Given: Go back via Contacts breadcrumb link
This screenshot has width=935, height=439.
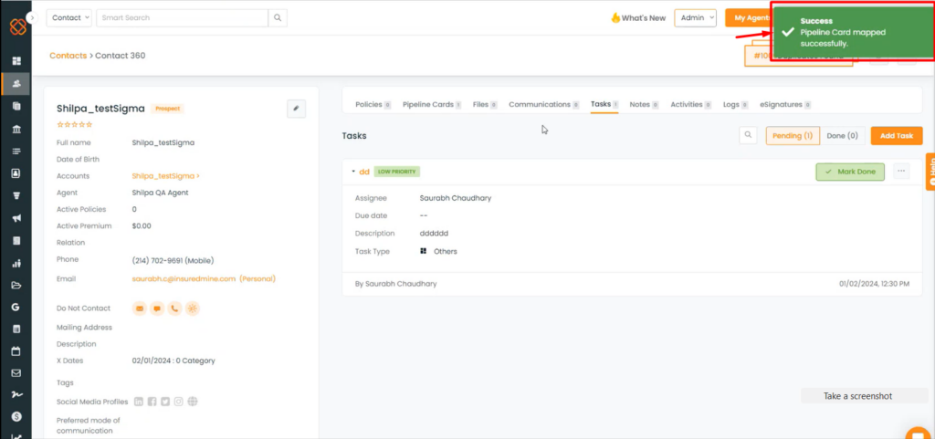Looking at the screenshot, I should (68, 56).
